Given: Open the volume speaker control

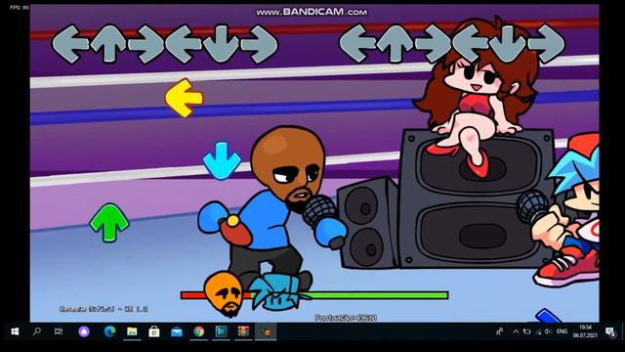Looking at the screenshot, I should pyautogui.click(x=549, y=331).
